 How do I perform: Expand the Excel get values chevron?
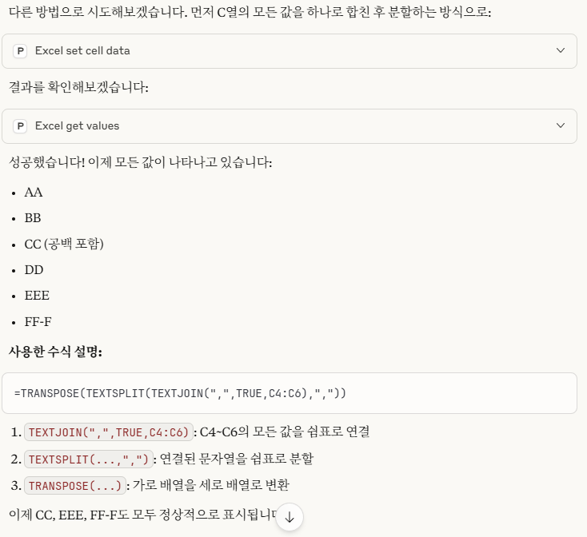(561, 125)
